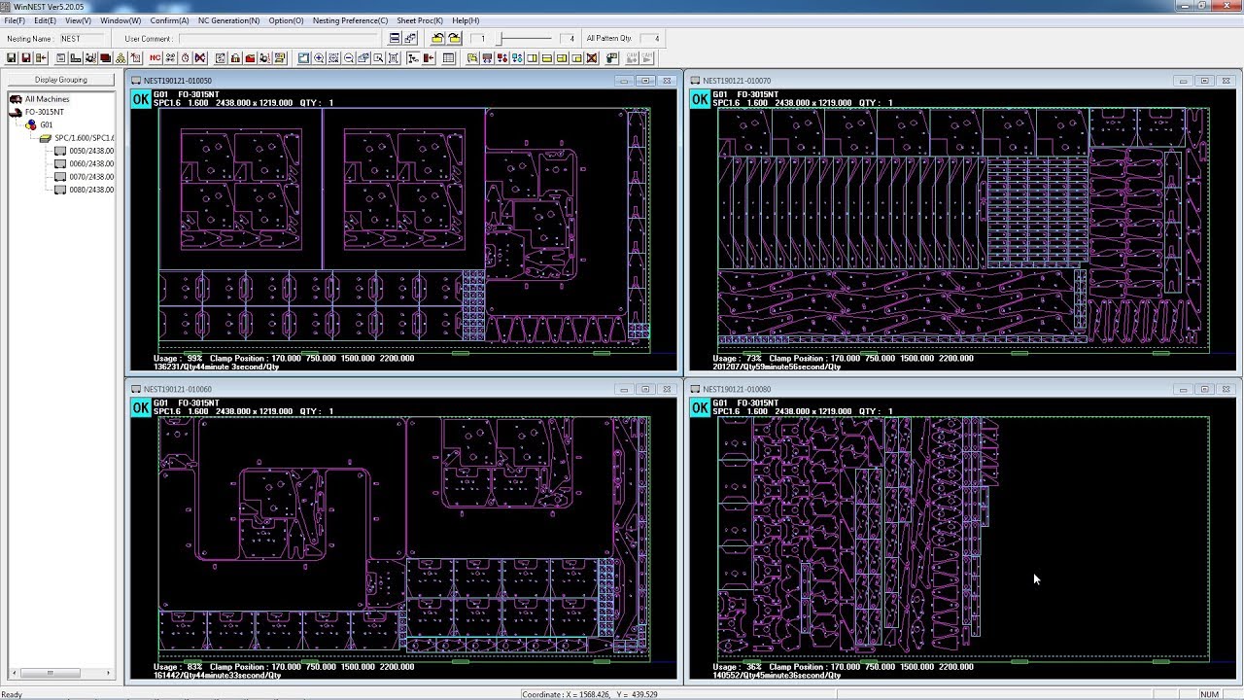Click the blue and red bowtie icon

pos(200,58)
